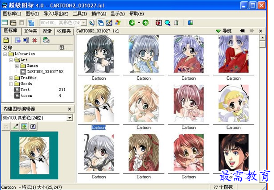This screenshot has height=190, width=274.
Task: Expand the Goods folder node
Action: point(11,84)
